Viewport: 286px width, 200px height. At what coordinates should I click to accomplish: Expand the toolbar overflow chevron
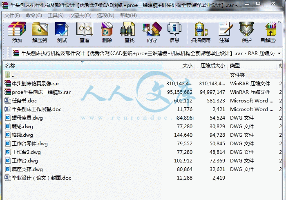pos(279,22)
